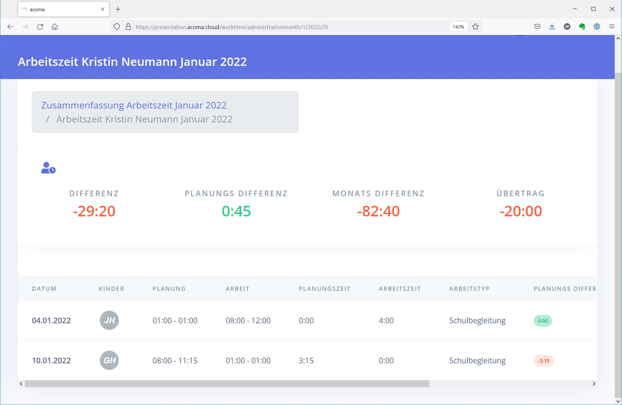622x405 pixels.
Task: Click the -82:40 Monats Differenz value
Action: click(x=378, y=211)
